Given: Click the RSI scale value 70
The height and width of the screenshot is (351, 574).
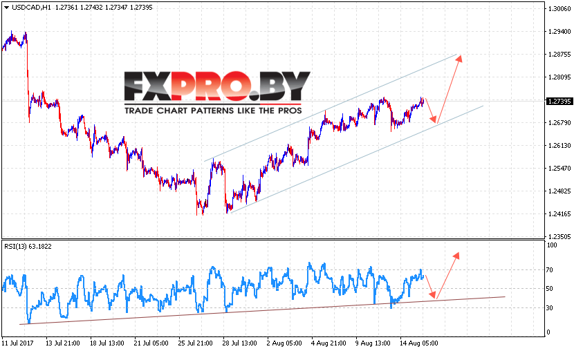Looking at the screenshot, I should pos(550,270).
